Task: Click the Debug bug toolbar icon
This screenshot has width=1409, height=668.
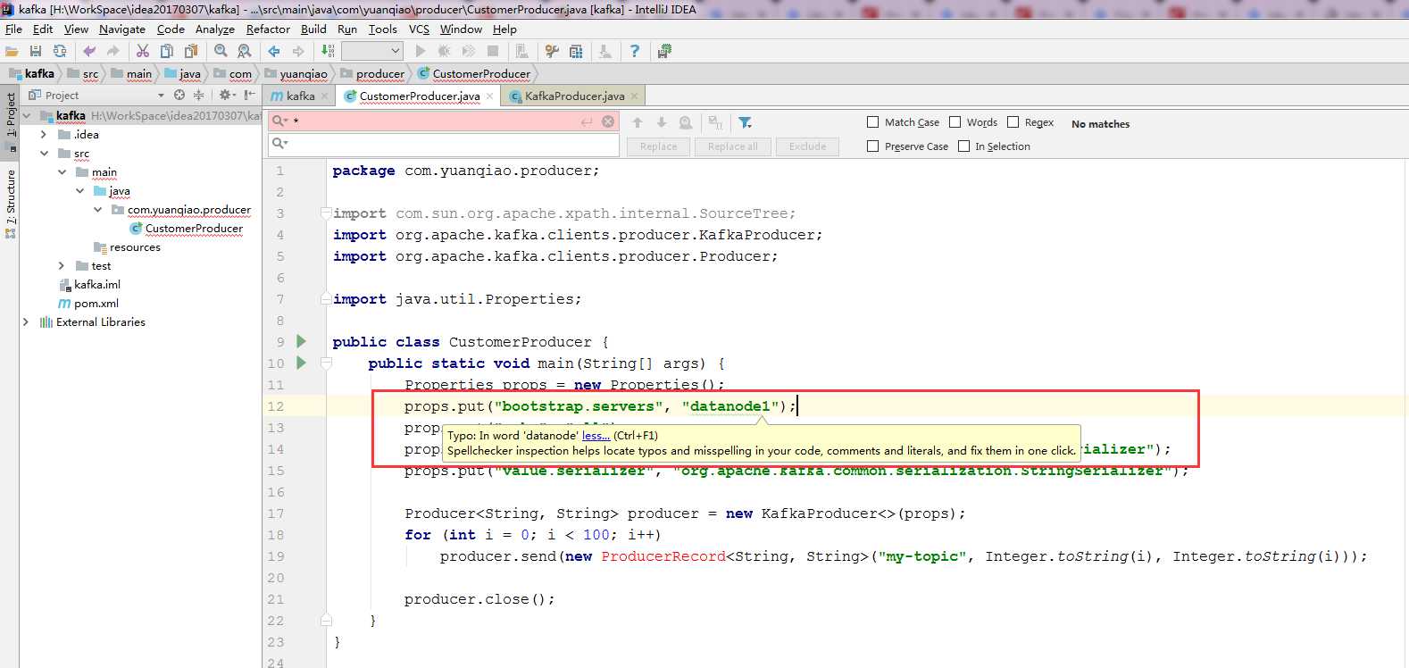Action: [444, 52]
